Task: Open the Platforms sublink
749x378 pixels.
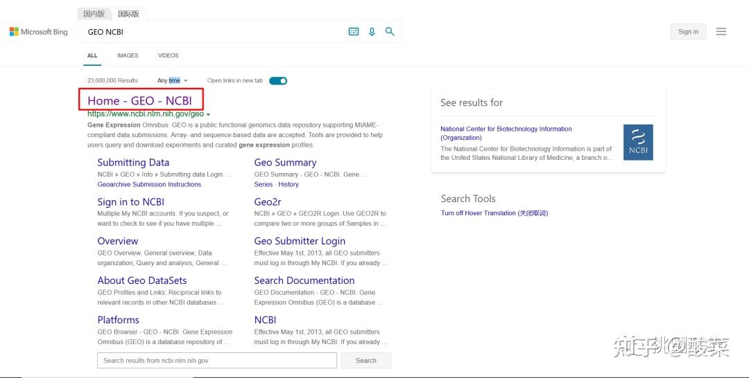Action: coord(118,320)
